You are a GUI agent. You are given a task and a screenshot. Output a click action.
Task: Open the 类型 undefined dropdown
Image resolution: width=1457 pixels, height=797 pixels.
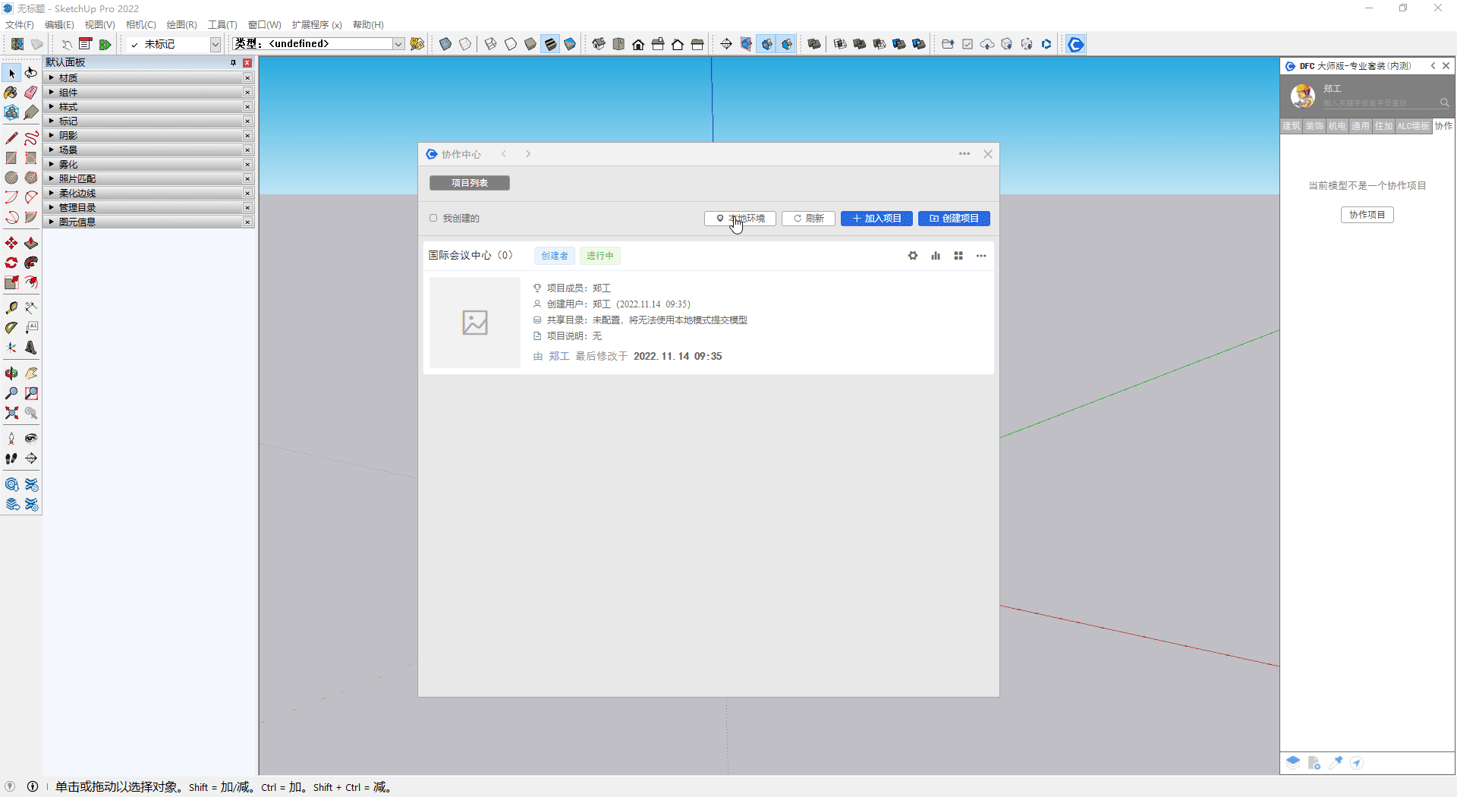[x=398, y=45]
